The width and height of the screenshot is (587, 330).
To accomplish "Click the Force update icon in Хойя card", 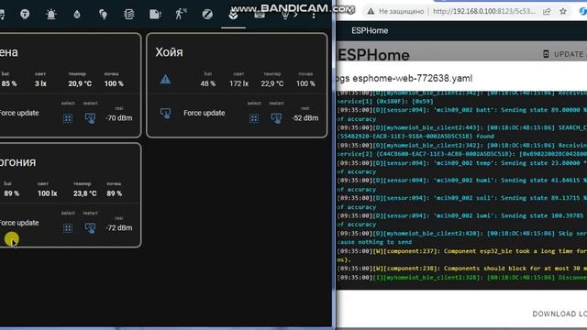I will point(165,113).
